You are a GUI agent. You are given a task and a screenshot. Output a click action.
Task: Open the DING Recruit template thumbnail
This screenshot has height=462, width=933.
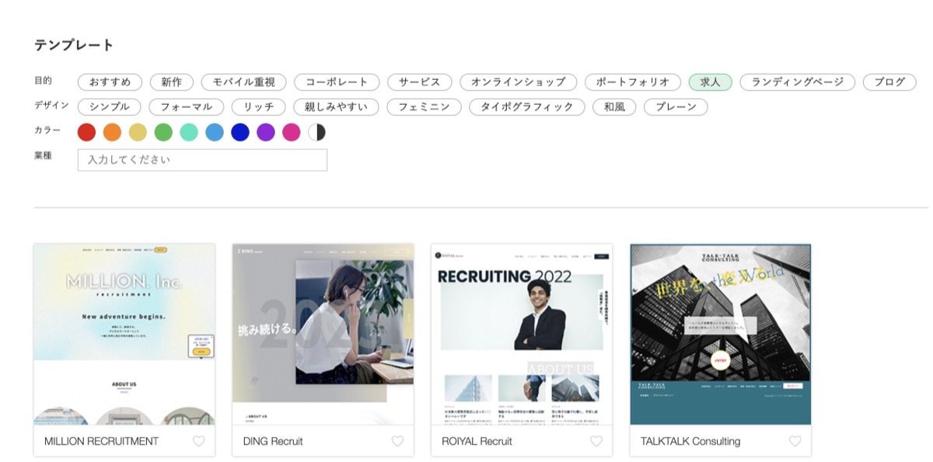323,335
